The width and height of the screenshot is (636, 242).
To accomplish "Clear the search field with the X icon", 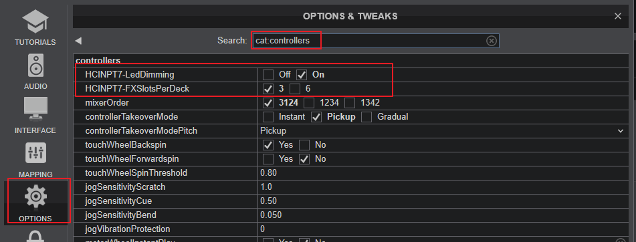I will (x=491, y=41).
